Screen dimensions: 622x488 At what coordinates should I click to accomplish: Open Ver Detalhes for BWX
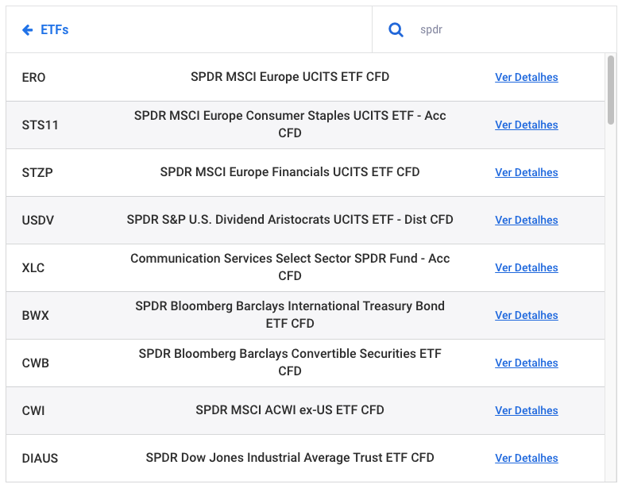(527, 315)
